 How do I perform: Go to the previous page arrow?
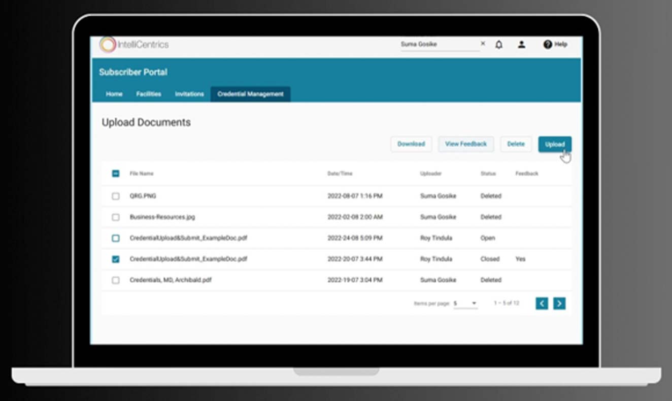(542, 304)
